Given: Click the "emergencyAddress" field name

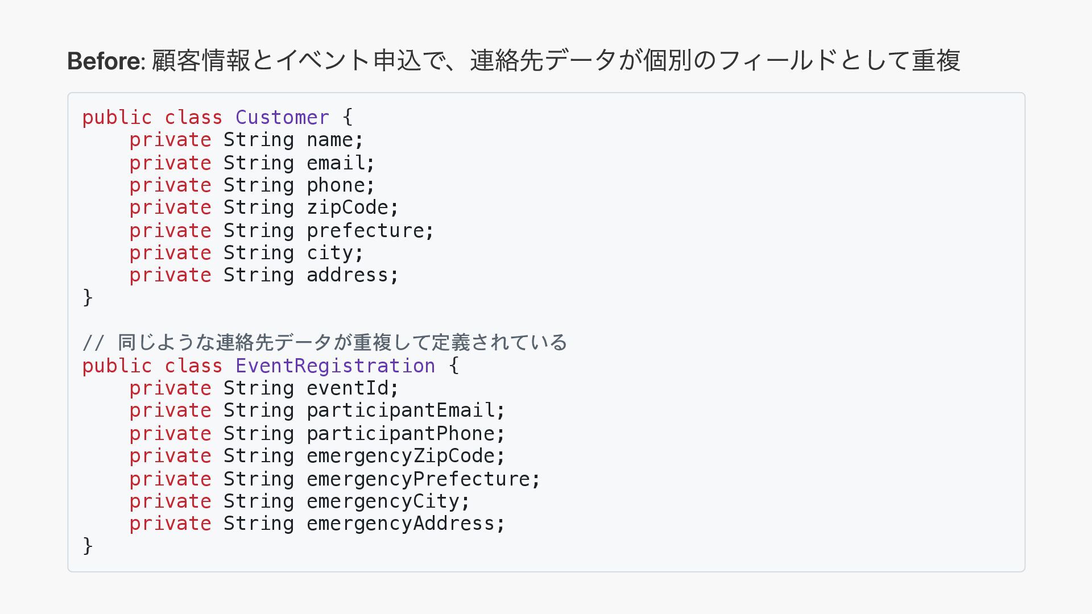Looking at the screenshot, I should pos(400,524).
